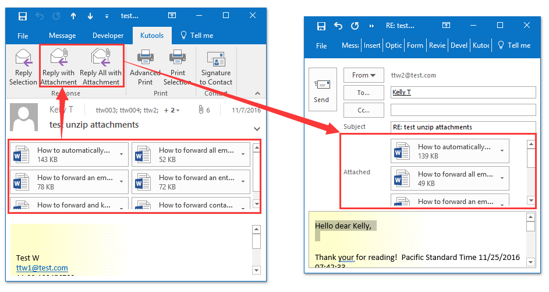Open File menu in reply window
This screenshot has width=549, height=292.
(321, 45)
